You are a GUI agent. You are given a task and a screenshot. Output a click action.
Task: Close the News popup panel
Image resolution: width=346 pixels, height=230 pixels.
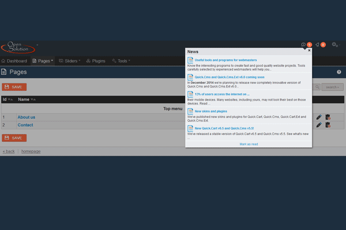(x=309, y=51)
